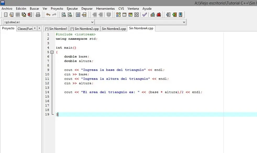Click the Print toolbar icon
Viewport: 257px width, 153px height.
38,15
